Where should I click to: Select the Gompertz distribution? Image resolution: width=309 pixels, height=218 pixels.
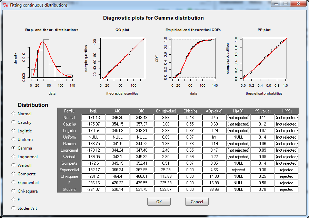pos(13,174)
